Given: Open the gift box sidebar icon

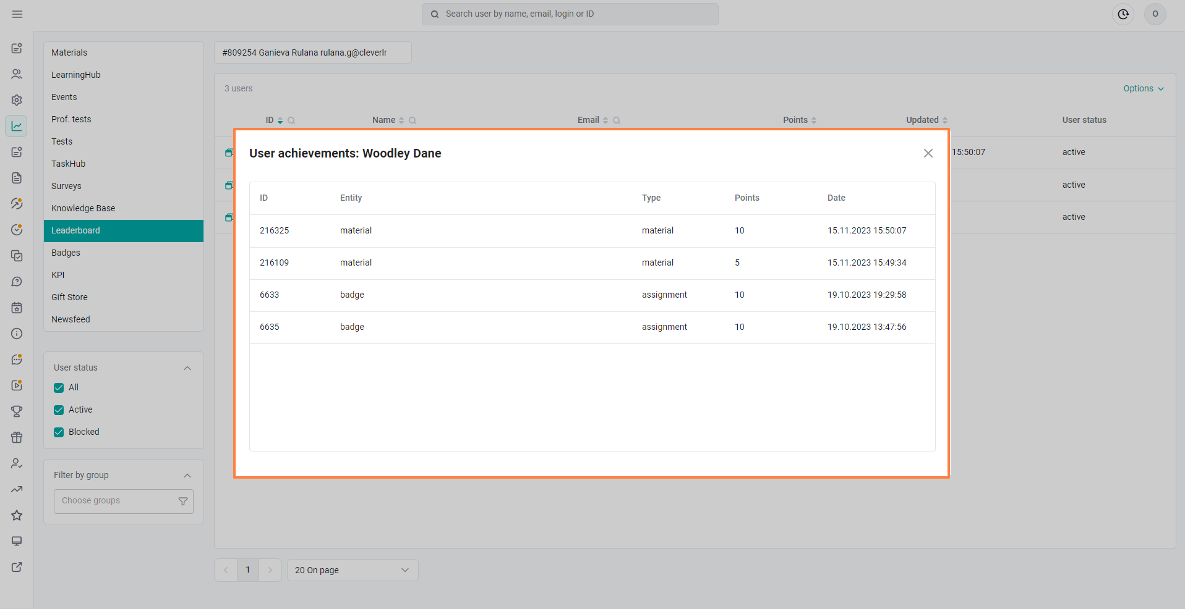Looking at the screenshot, I should tap(17, 437).
